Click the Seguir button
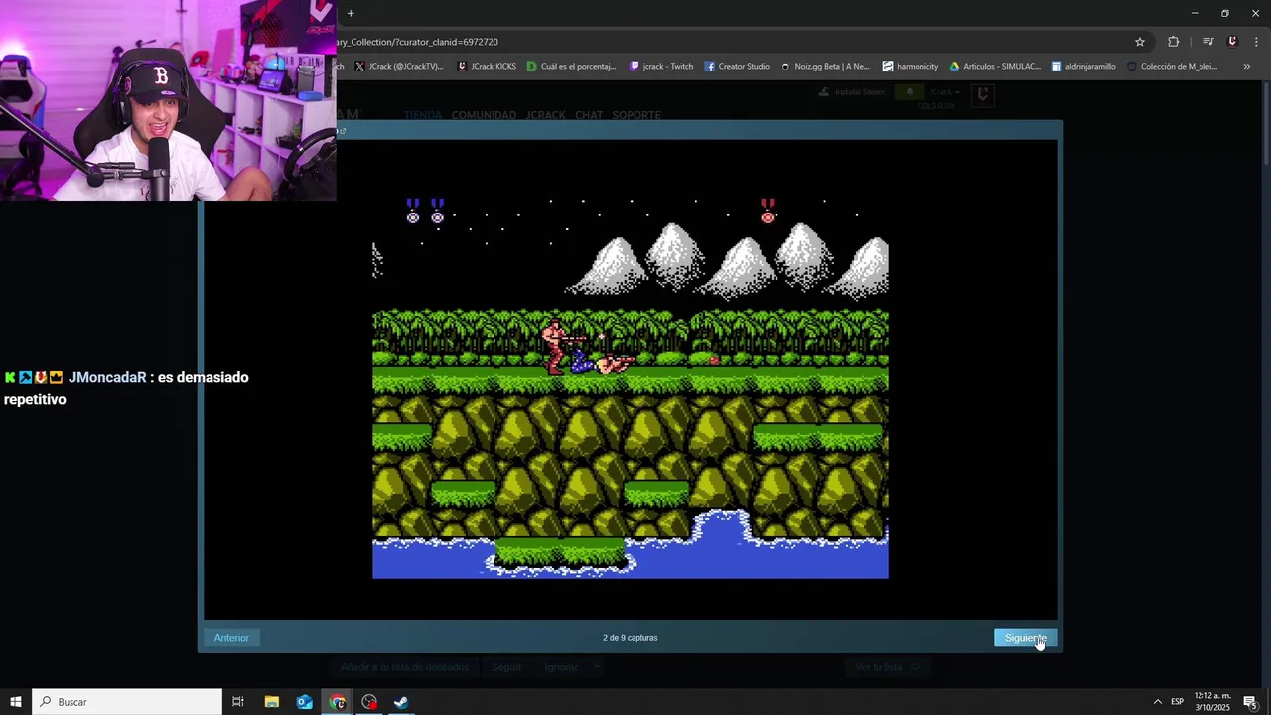This screenshot has height=715, width=1271. tap(506, 667)
